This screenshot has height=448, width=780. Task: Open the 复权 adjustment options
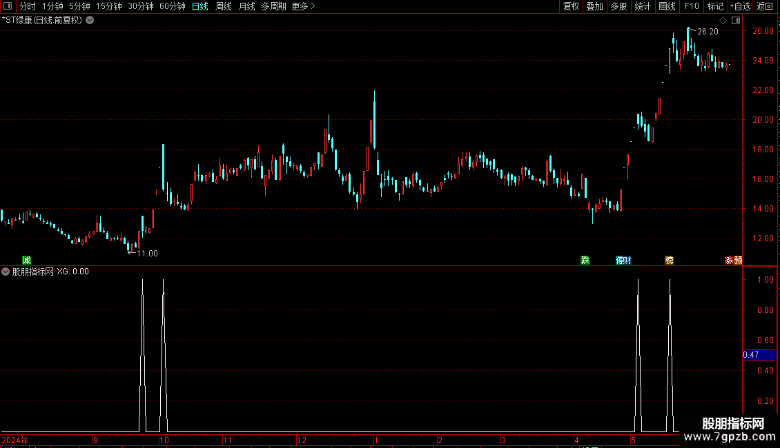coord(571,6)
